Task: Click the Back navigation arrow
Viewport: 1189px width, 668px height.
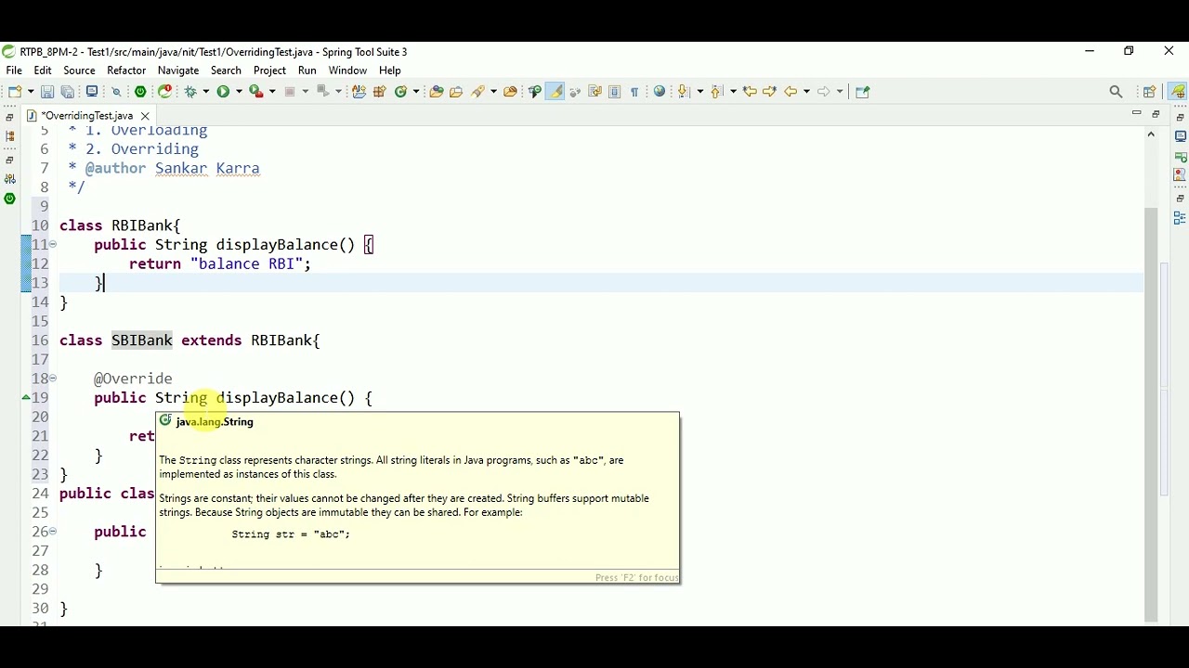Action: pyautogui.click(x=791, y=92)
